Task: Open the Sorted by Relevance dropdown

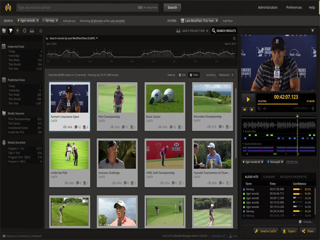Action: point(225,75)
